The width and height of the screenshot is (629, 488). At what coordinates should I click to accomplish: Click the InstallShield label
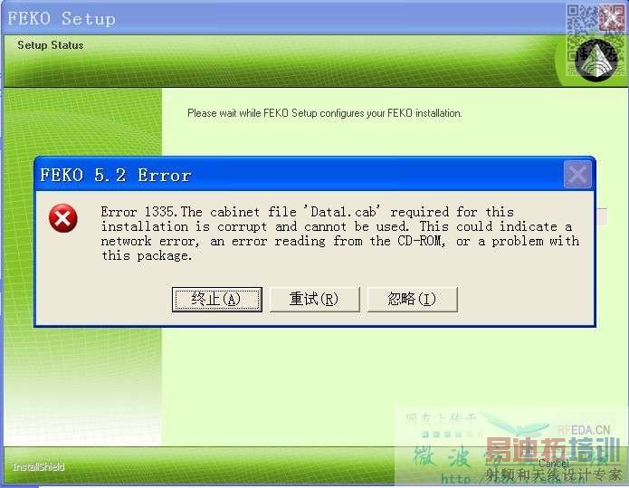click(x=39, y=467)
